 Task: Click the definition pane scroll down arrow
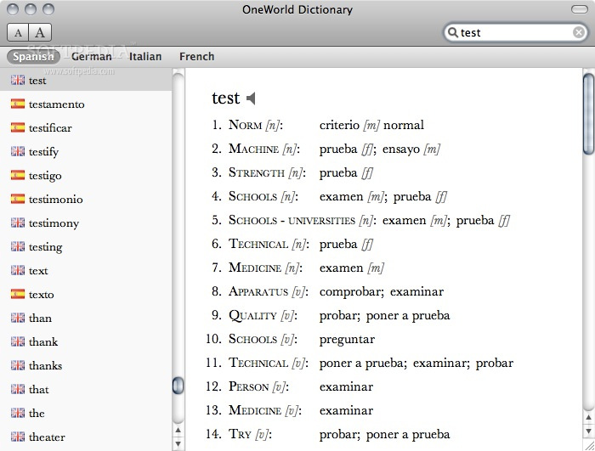coord(588,431)
